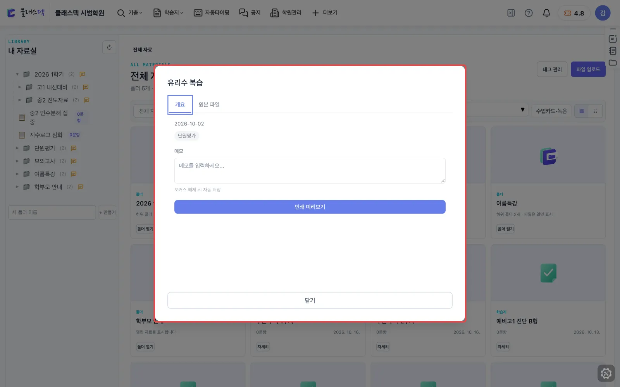Switch to grid view toggle
620x387 pixels.
581,111
